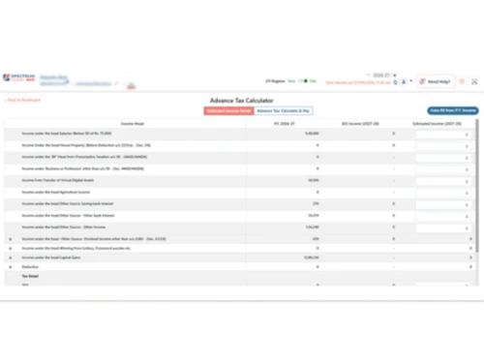
Task: Click estimated income field for Virtual Digital Assets
Action: pyautogui.click(x=442, y=181)
